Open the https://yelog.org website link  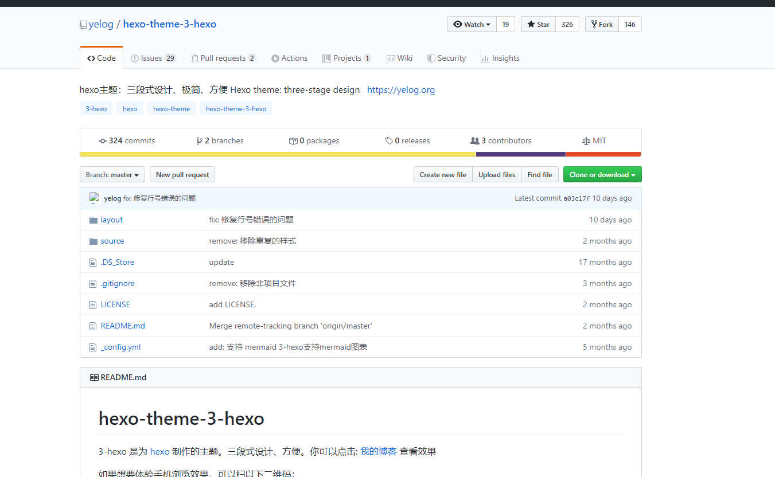[x=401, y=90]
